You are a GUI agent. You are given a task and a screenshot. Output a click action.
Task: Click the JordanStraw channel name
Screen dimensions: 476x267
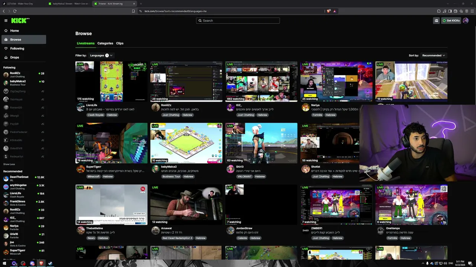pyautogui.click(x=244, y=228)
